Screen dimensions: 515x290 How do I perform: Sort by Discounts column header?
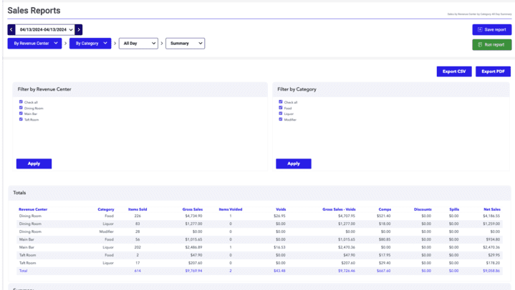pos(423,209)
